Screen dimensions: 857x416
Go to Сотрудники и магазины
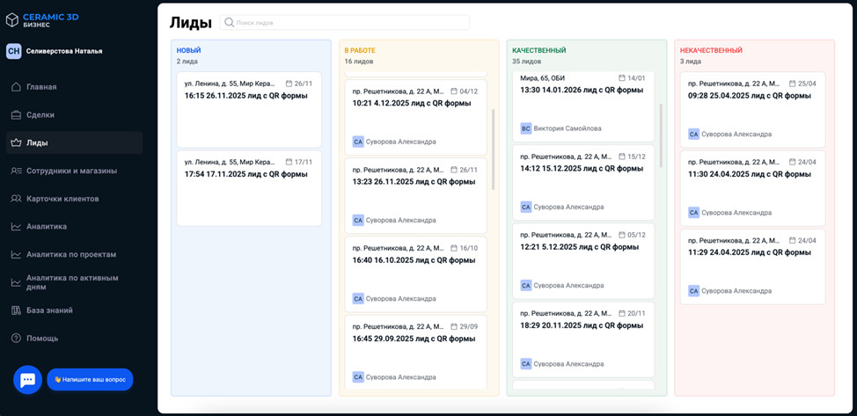pyautogui.click(x=74, y=171)
